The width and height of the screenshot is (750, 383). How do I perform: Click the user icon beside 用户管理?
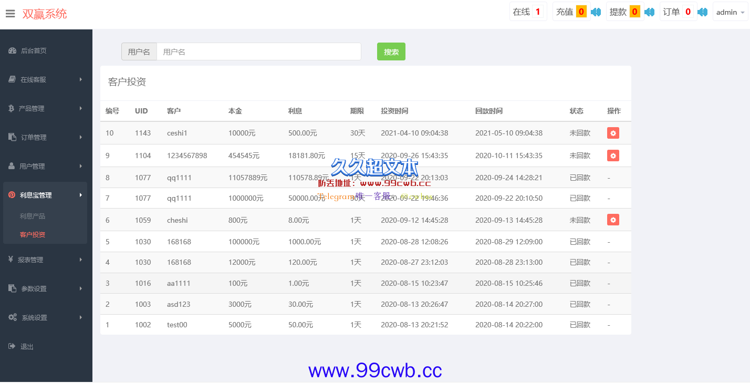point(12,166)
